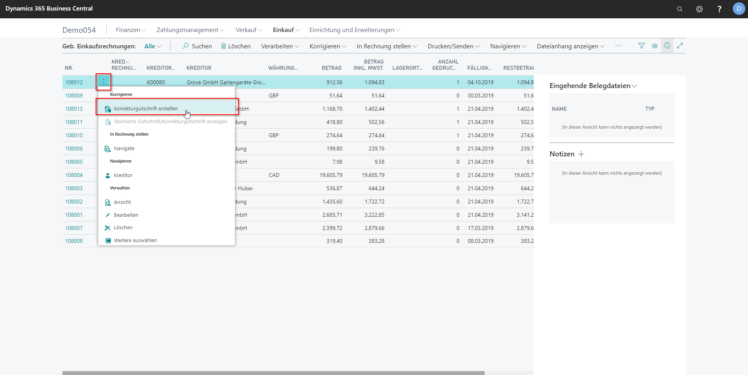Open invoice 108004 link
Image resolution: width=748 pixels, height=375 pixels.
74,175
